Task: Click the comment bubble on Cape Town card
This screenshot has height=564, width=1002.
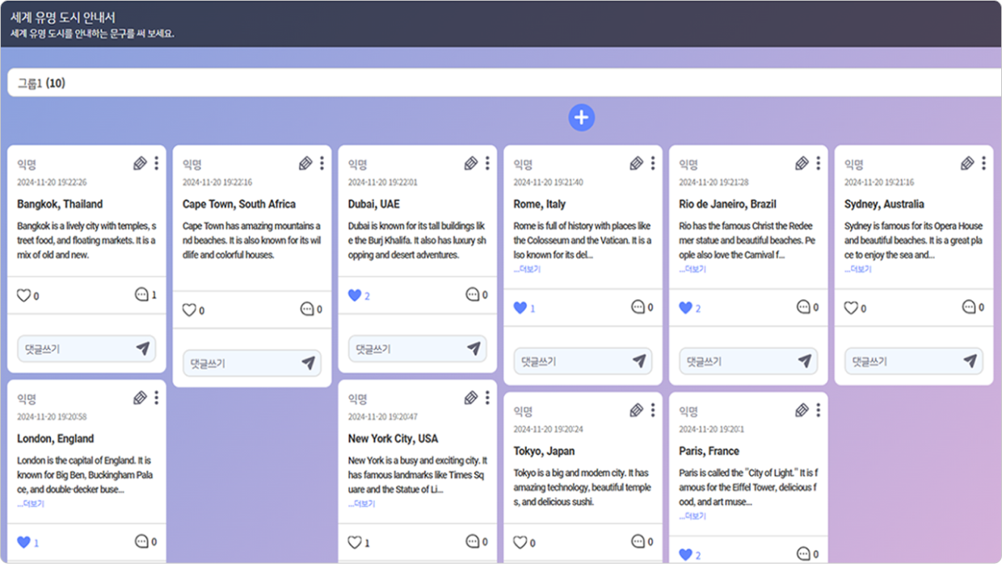Action: click(307, 309)
